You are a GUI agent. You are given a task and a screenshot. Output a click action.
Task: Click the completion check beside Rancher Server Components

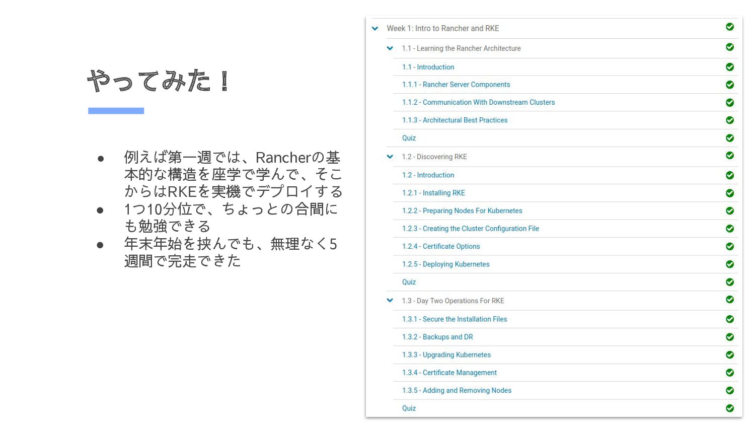[730, 85]
